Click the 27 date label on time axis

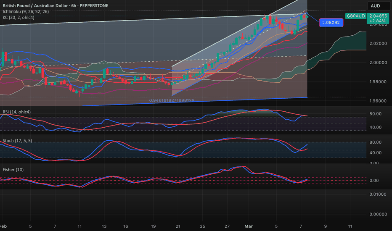click(227, 226)
